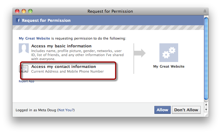Click the Not You? link

tap(66, 110)
